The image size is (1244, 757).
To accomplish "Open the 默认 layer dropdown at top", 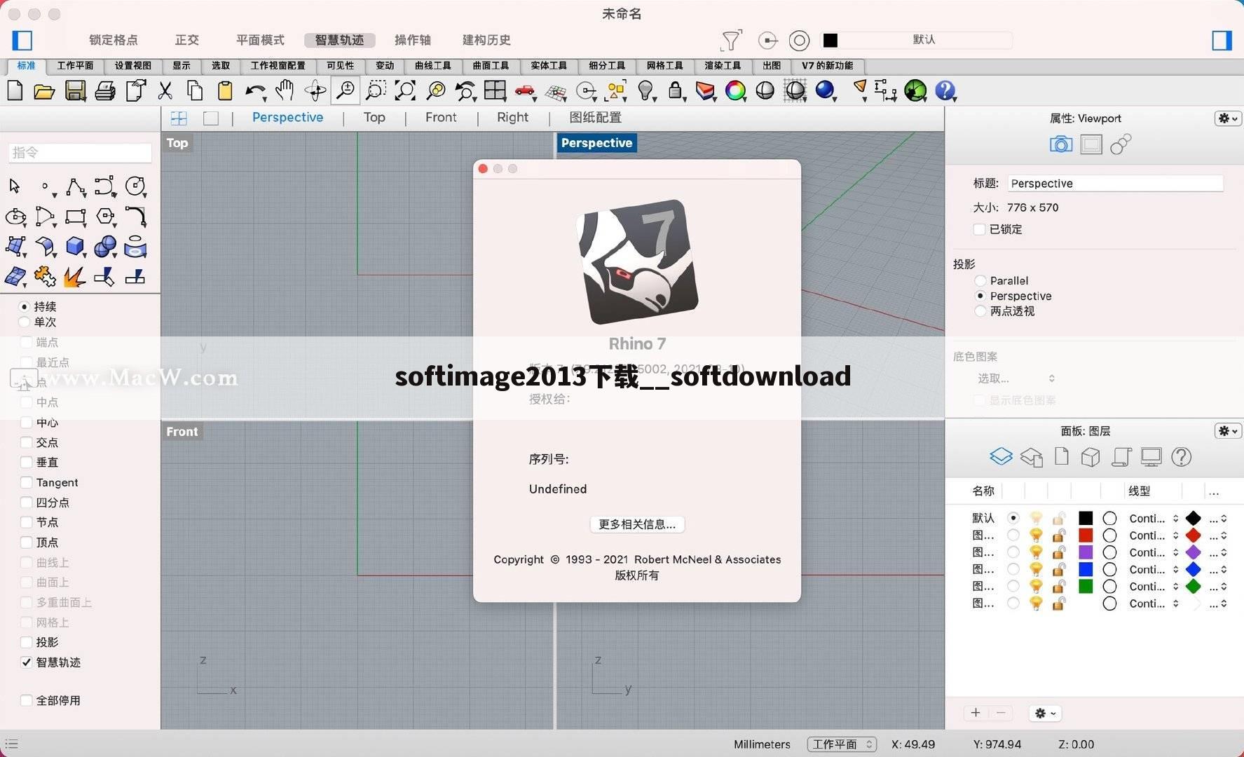I will (x=917, y=40).
